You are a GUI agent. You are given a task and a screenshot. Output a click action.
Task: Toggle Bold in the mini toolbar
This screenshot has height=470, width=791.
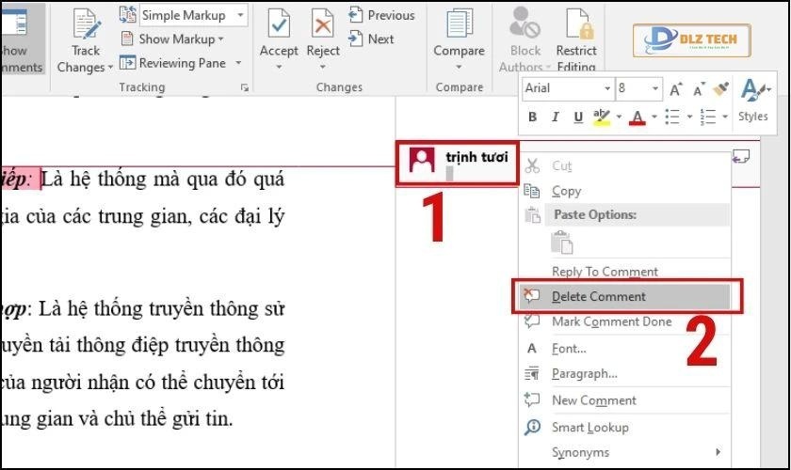pyautogui.click(x=532, y=117)
